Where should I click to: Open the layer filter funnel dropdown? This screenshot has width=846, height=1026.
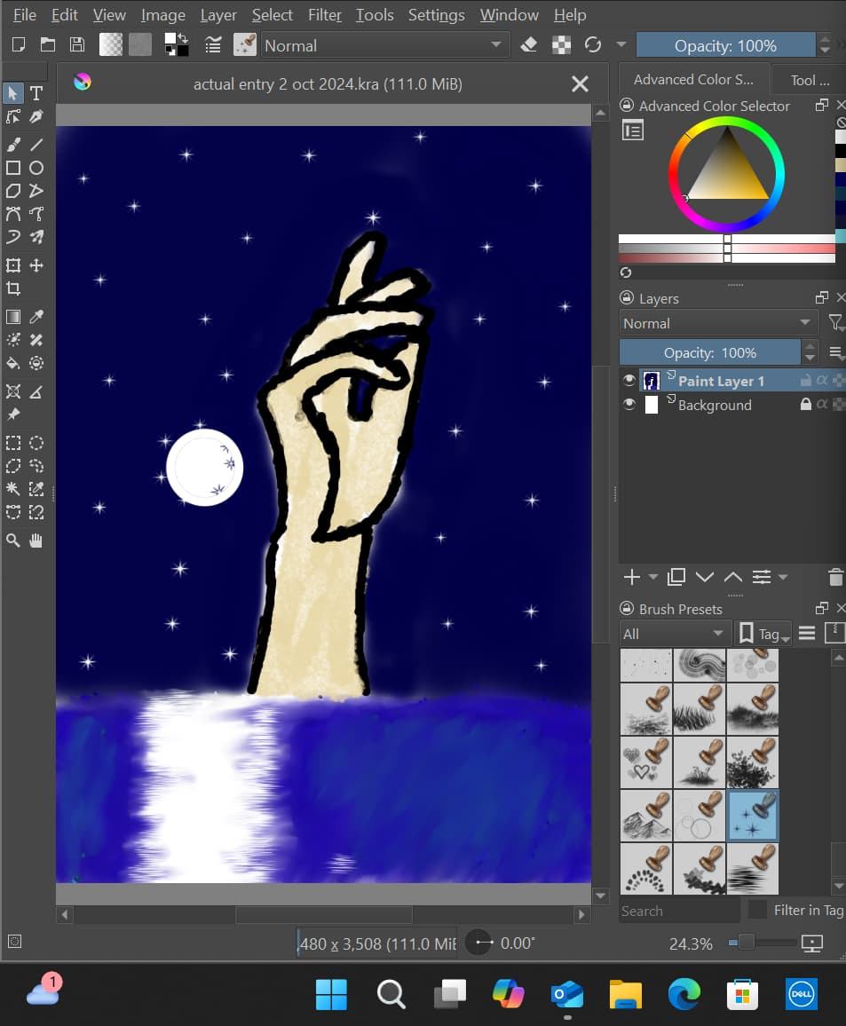click(x=836, y=322)
